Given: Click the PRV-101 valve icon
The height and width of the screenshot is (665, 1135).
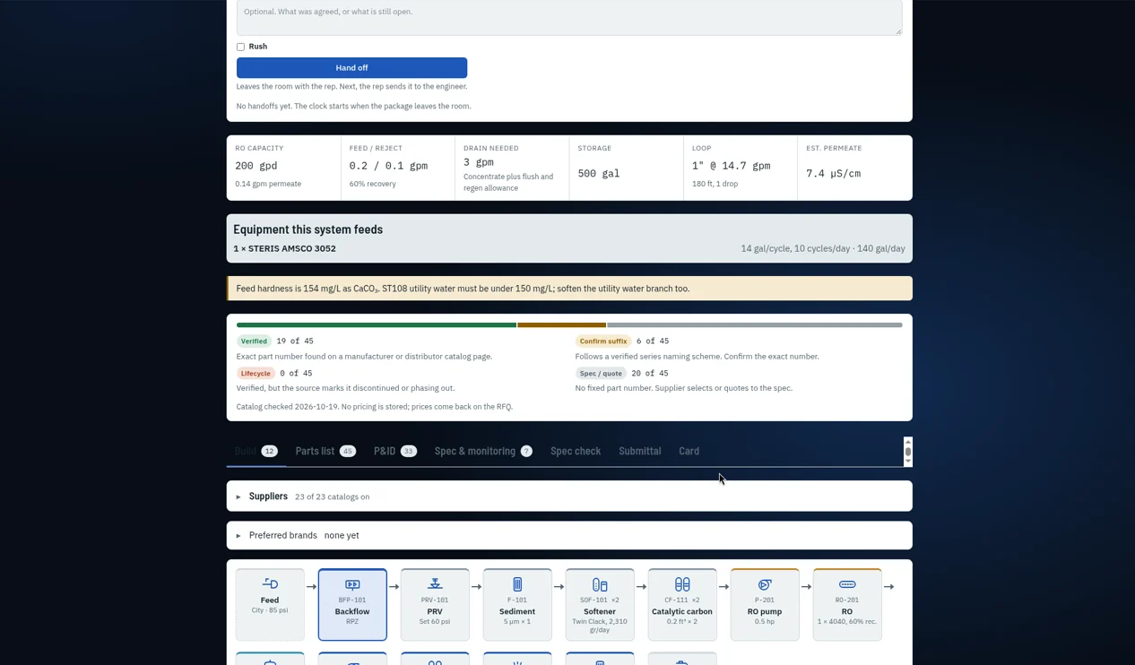Looking at the screenshot, I should (x=435, y=584).
